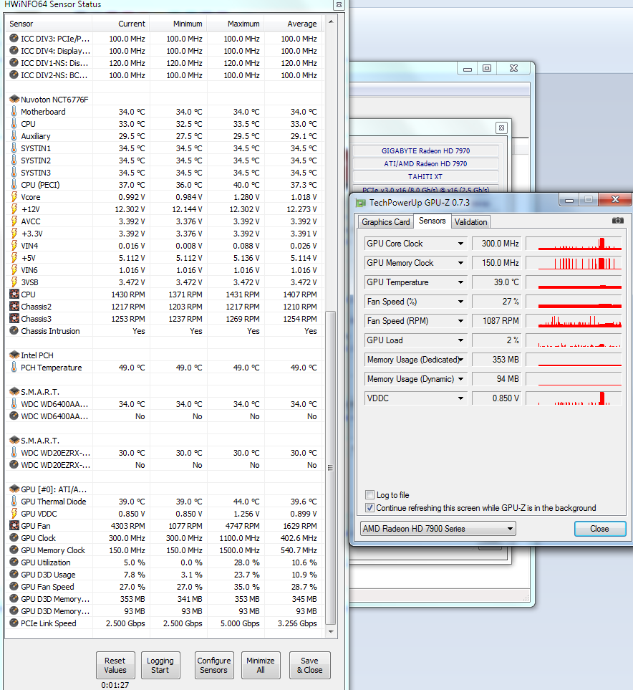
Task: Click the GPU VDDC voltage icon
Action: [14, 514]
